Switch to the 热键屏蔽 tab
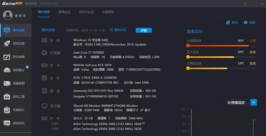The image size is (266, 136). click(x=108, y=12)
